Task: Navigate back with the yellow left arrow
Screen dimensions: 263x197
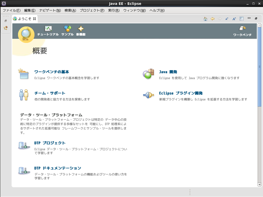Action: tap(213, 19)
